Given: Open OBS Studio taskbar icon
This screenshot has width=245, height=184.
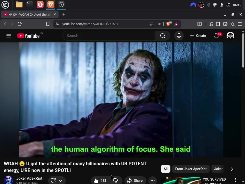Looking at the screenshot, I should [61, 5].
